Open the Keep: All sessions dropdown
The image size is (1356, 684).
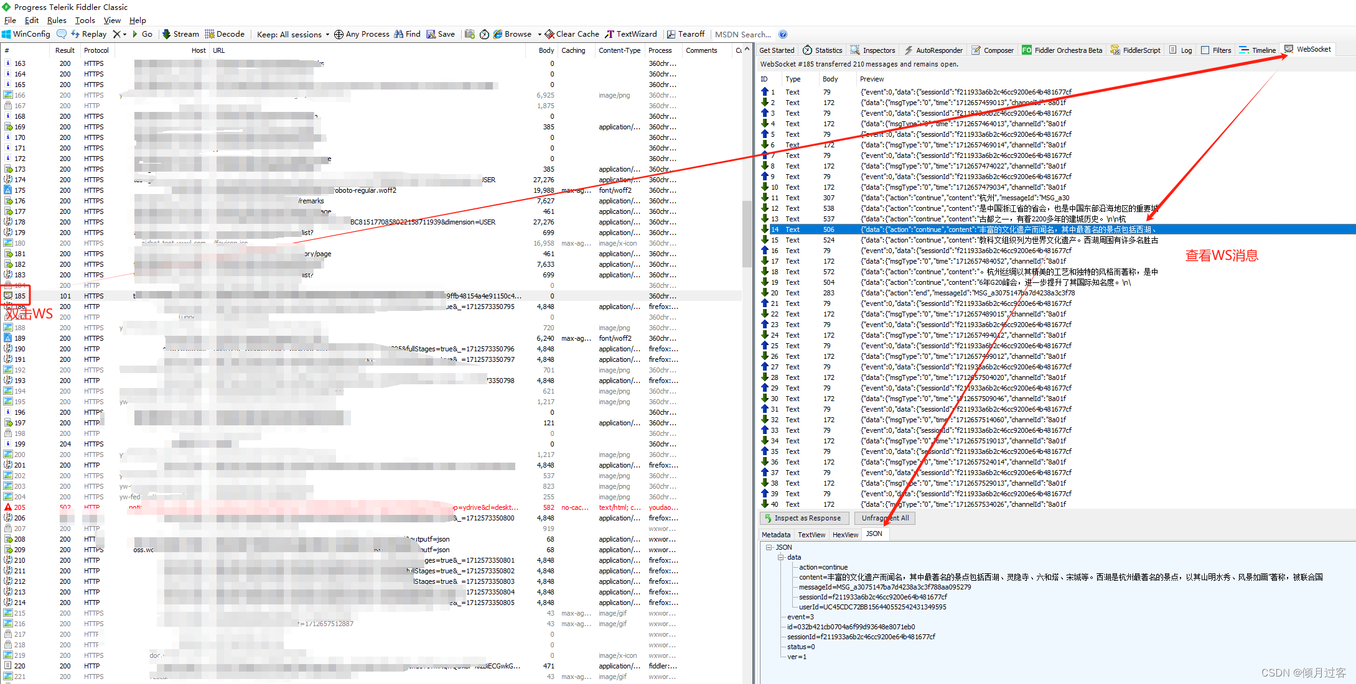pos(327,34)
